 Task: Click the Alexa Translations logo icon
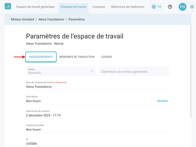[8, 6]
